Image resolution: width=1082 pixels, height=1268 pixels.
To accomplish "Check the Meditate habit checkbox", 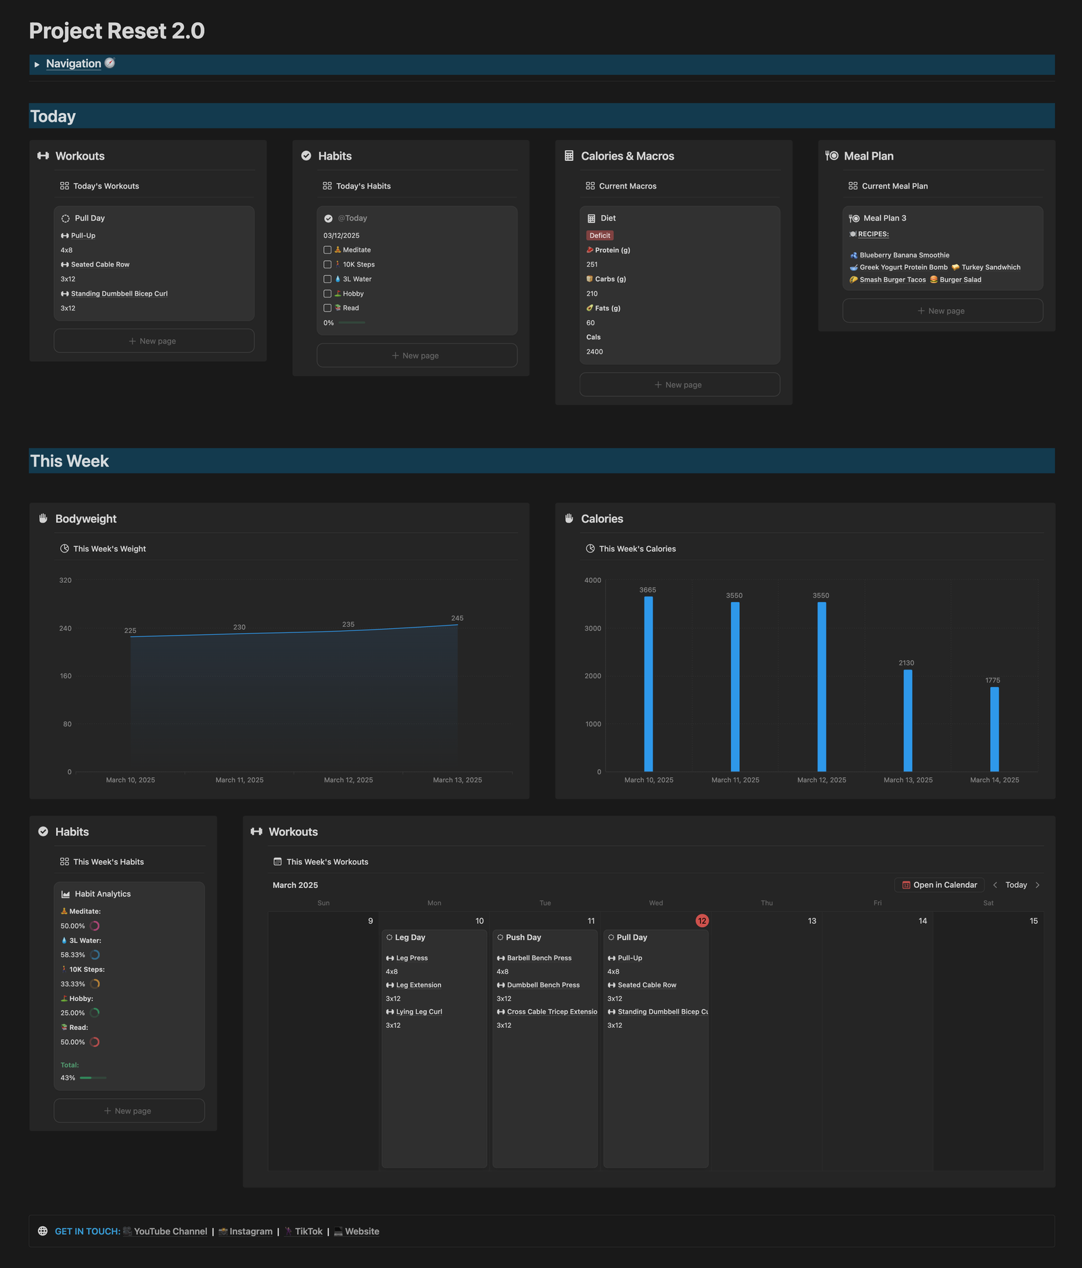I will click(327, 250).
